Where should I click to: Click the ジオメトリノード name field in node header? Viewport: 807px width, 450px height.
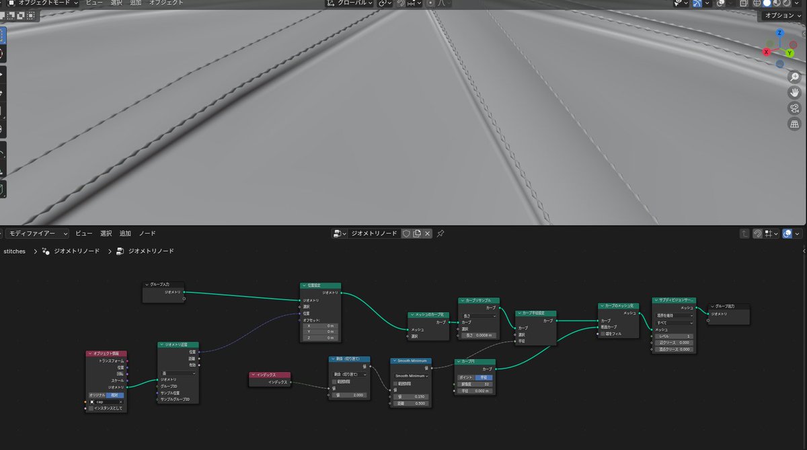point(373,233)
